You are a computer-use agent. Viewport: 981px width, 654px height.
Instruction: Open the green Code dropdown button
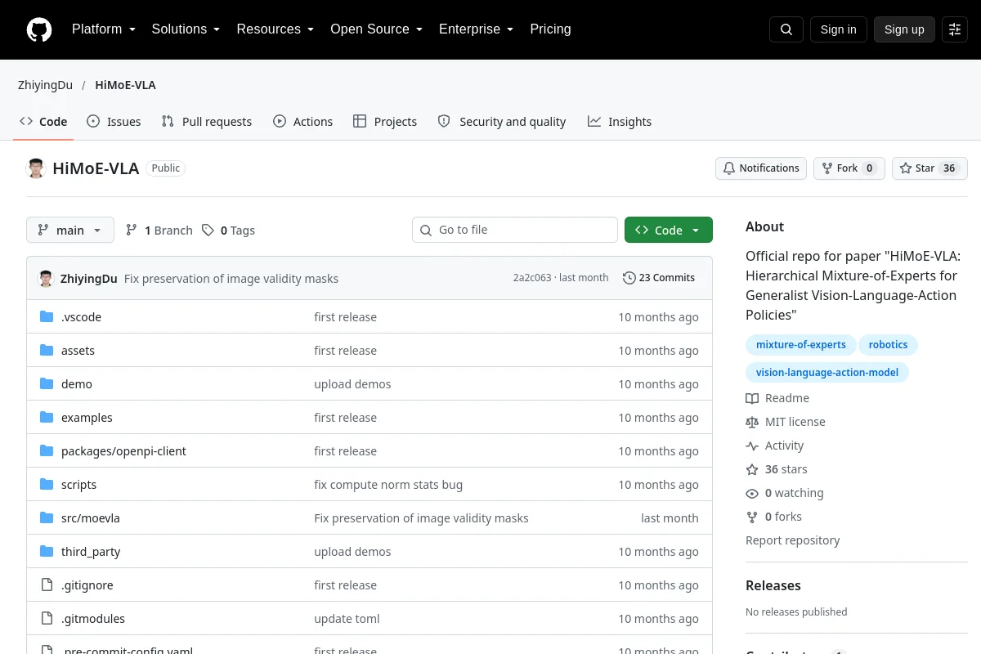pyautogui.click(x=669, y=231)
